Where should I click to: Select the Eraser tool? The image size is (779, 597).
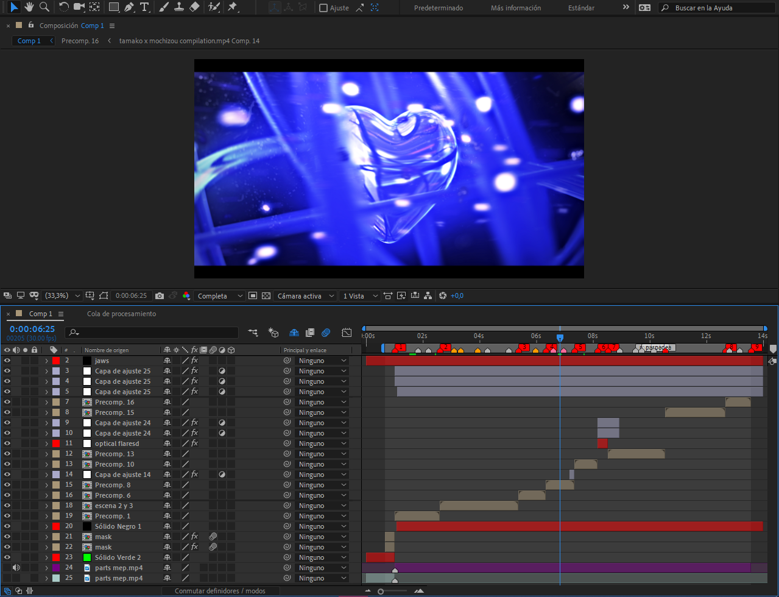194,7
